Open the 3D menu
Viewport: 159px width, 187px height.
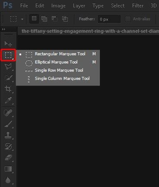tap(154, 6)
